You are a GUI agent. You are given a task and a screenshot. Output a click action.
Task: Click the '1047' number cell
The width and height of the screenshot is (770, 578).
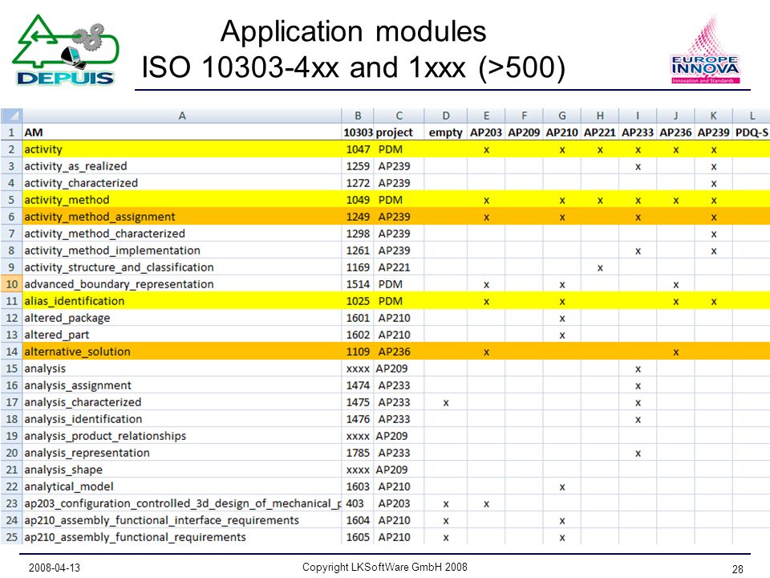[x=358, y=149]
